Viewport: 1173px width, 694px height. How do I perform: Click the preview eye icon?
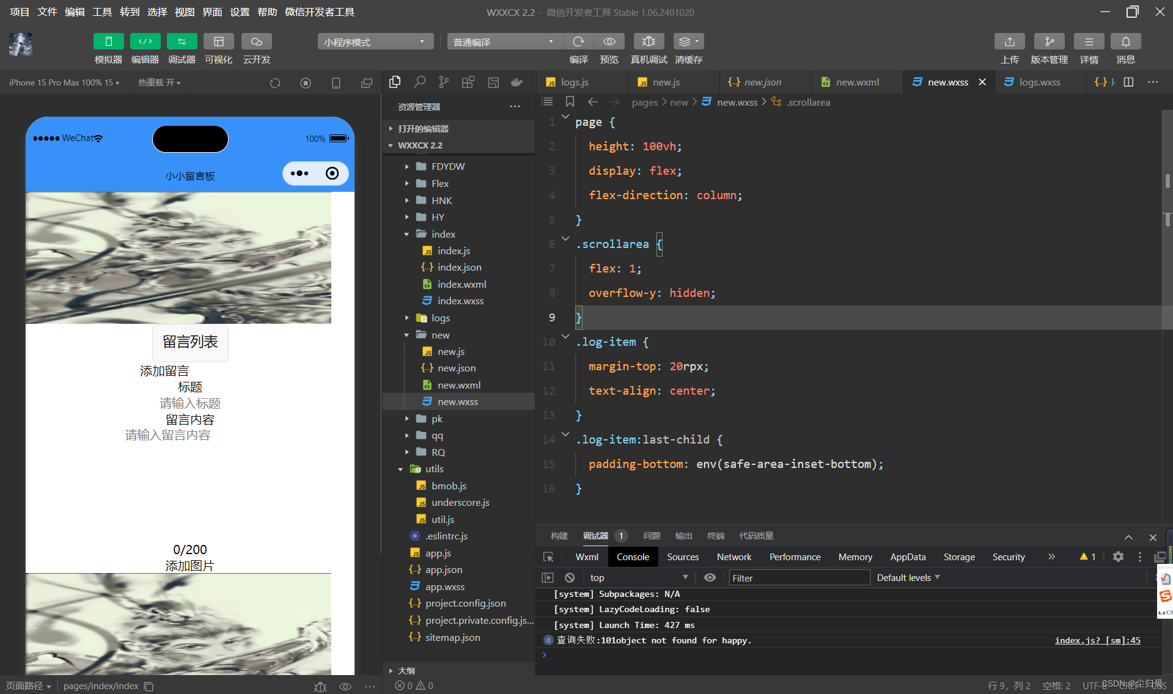pos(609,42)
